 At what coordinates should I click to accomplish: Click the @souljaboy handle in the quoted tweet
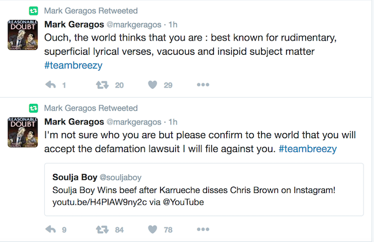[x=120, y=177]
